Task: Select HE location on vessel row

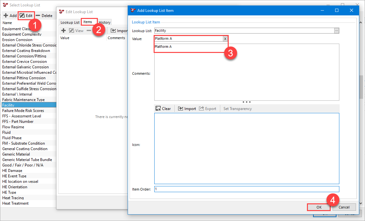Action: click(x=29, y=182)
